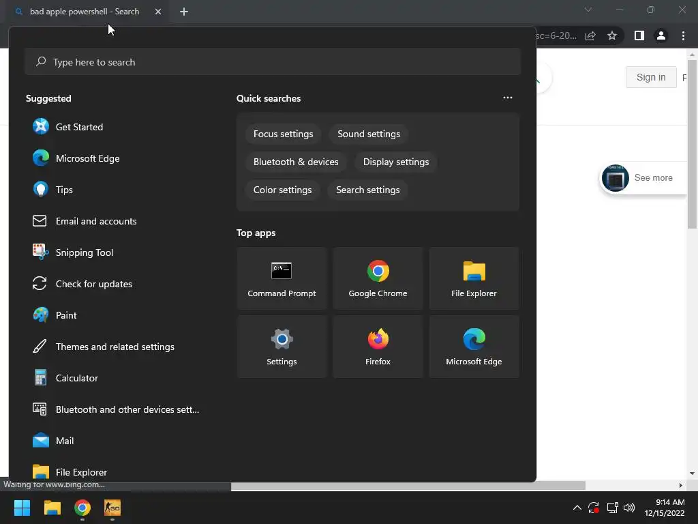Open Command Prompt in Top apps

tap(282, 278)
